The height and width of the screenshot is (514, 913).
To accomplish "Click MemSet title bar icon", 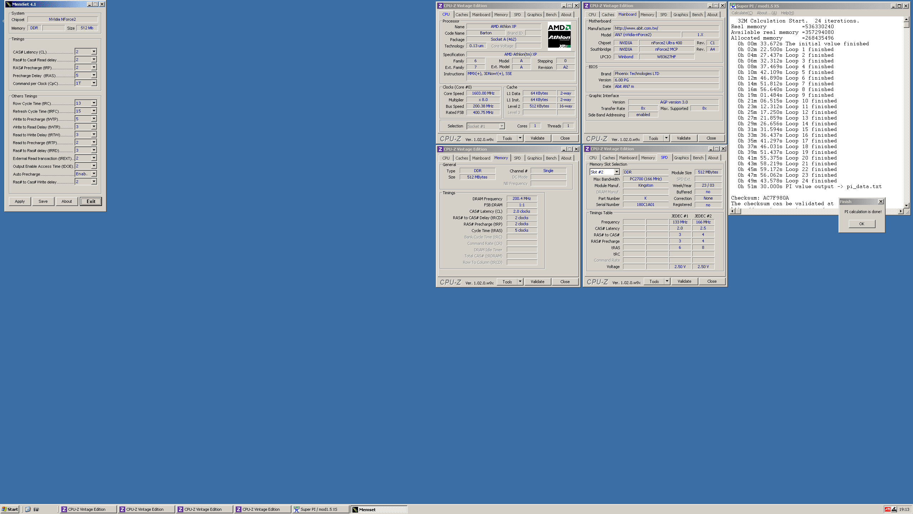I will pos(9,4).
